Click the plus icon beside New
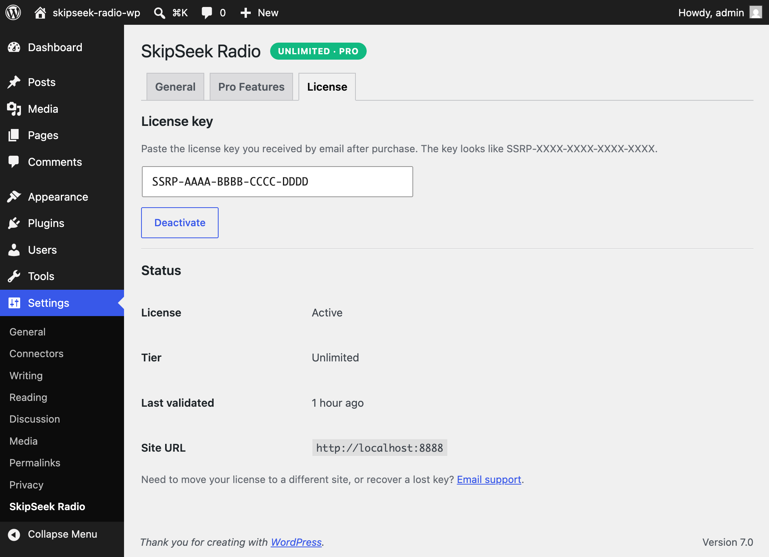The image size is (769, 557). coord(245,13)
